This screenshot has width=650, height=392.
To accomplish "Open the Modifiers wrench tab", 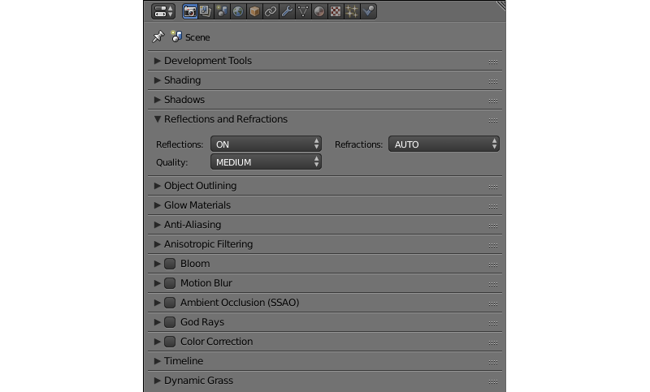I will 287,11.
